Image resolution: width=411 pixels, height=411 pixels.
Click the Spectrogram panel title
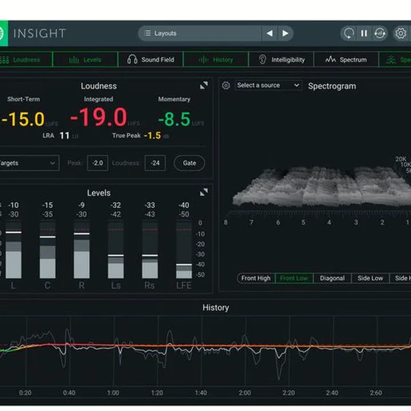click(332, 86)
